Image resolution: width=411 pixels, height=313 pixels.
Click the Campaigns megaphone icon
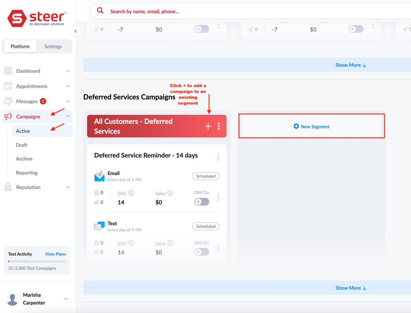(8, 116)
